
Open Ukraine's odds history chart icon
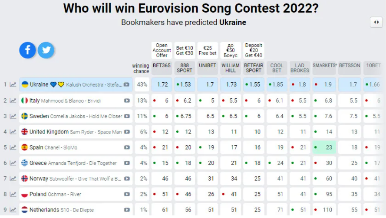tap(13, 85)
